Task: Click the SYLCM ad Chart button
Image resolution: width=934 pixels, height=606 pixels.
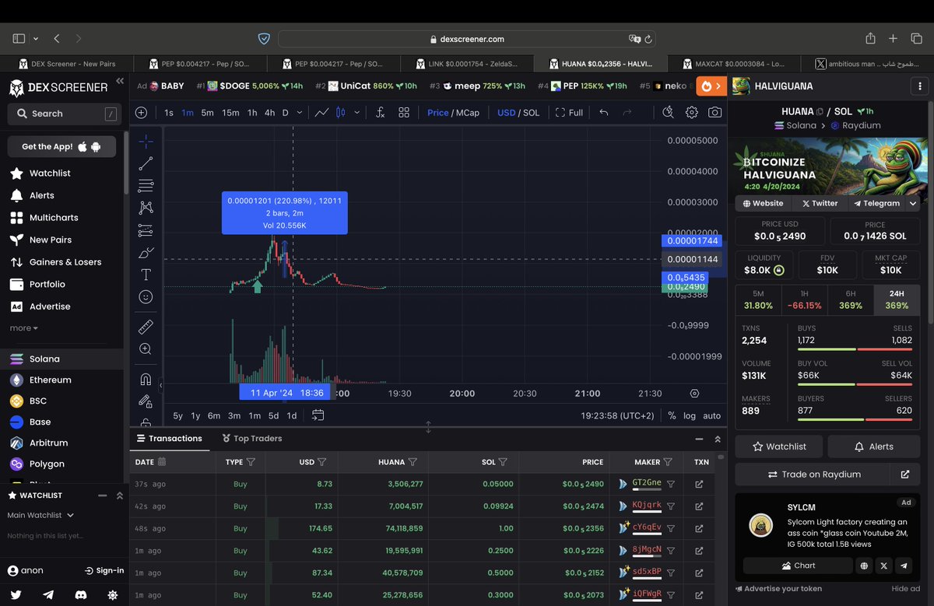Action: click(x=798, y=566)
